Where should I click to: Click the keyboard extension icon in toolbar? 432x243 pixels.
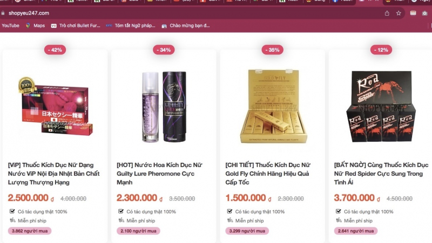413,13
